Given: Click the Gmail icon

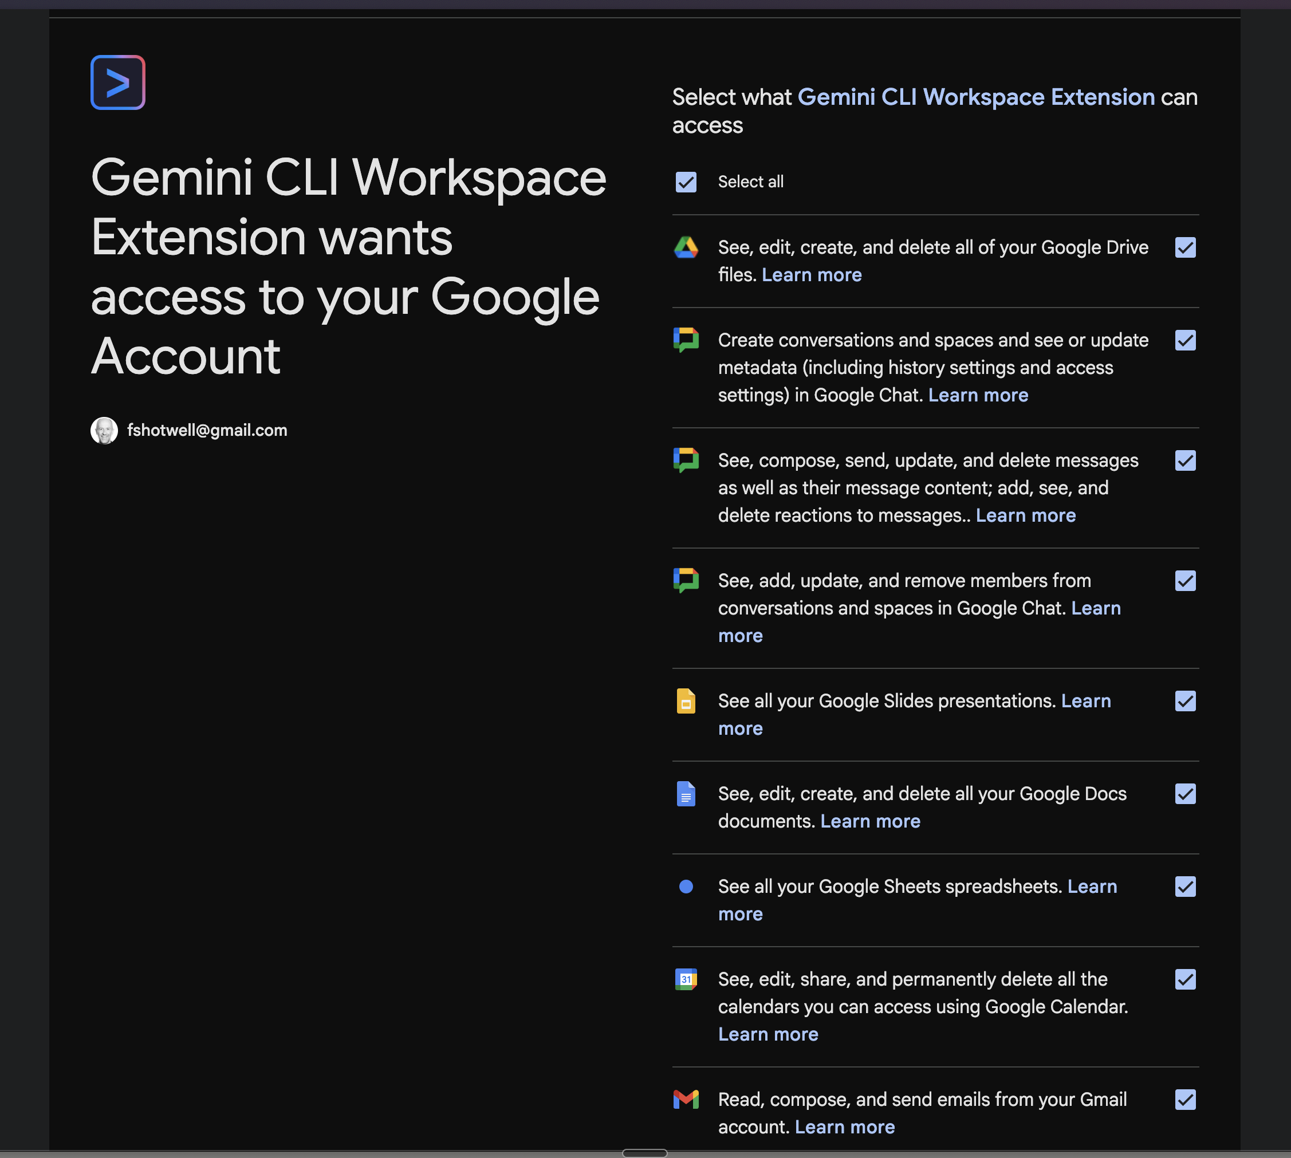Looking at the screenshot, I should (686, 1100).
